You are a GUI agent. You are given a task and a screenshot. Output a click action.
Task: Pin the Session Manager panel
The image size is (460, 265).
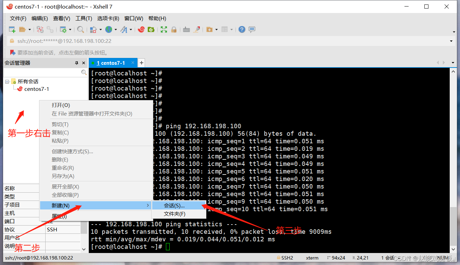click(x=77, y=63)
